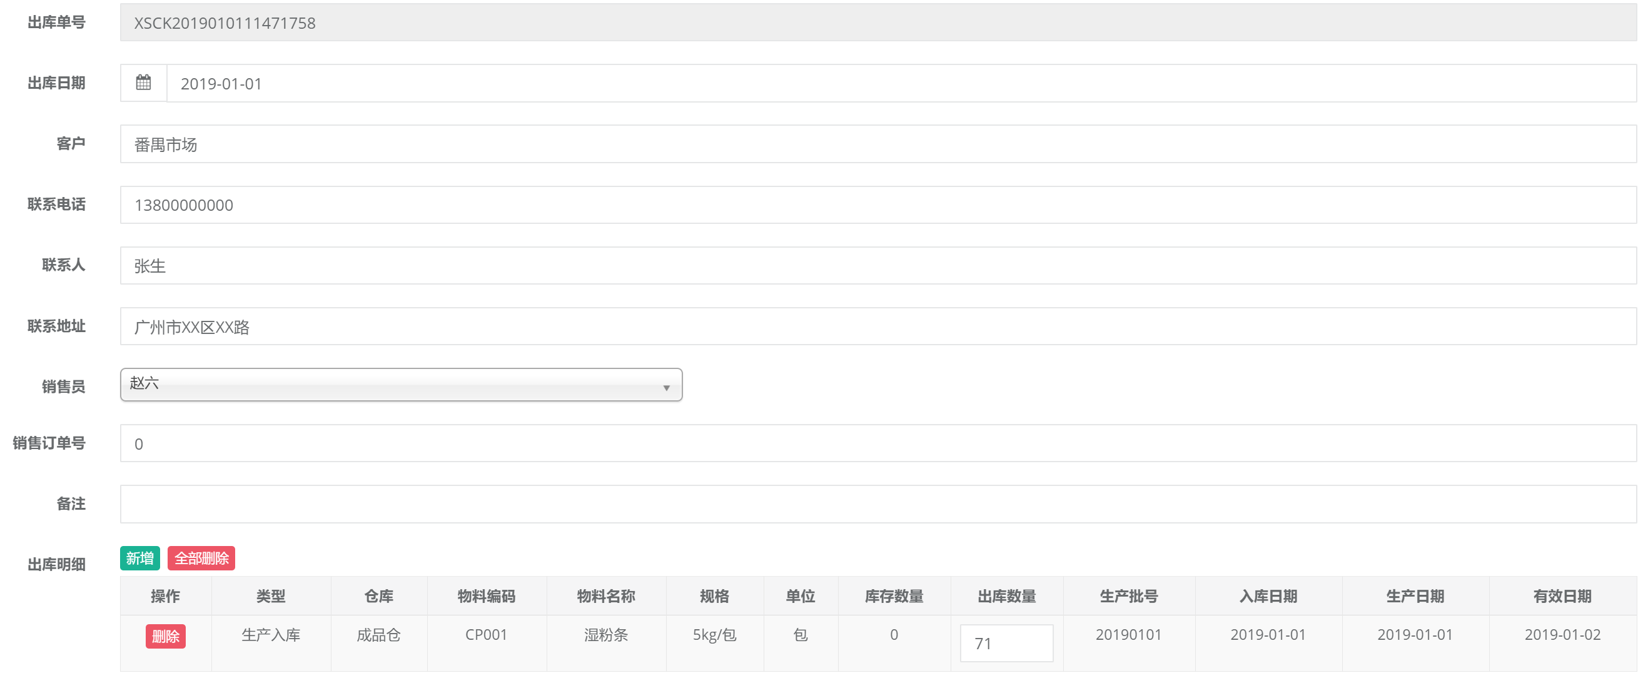Focus the 出库数量 field containing 71
Viewport: 1643px width, 693px height.
[x=1006, y=642]
